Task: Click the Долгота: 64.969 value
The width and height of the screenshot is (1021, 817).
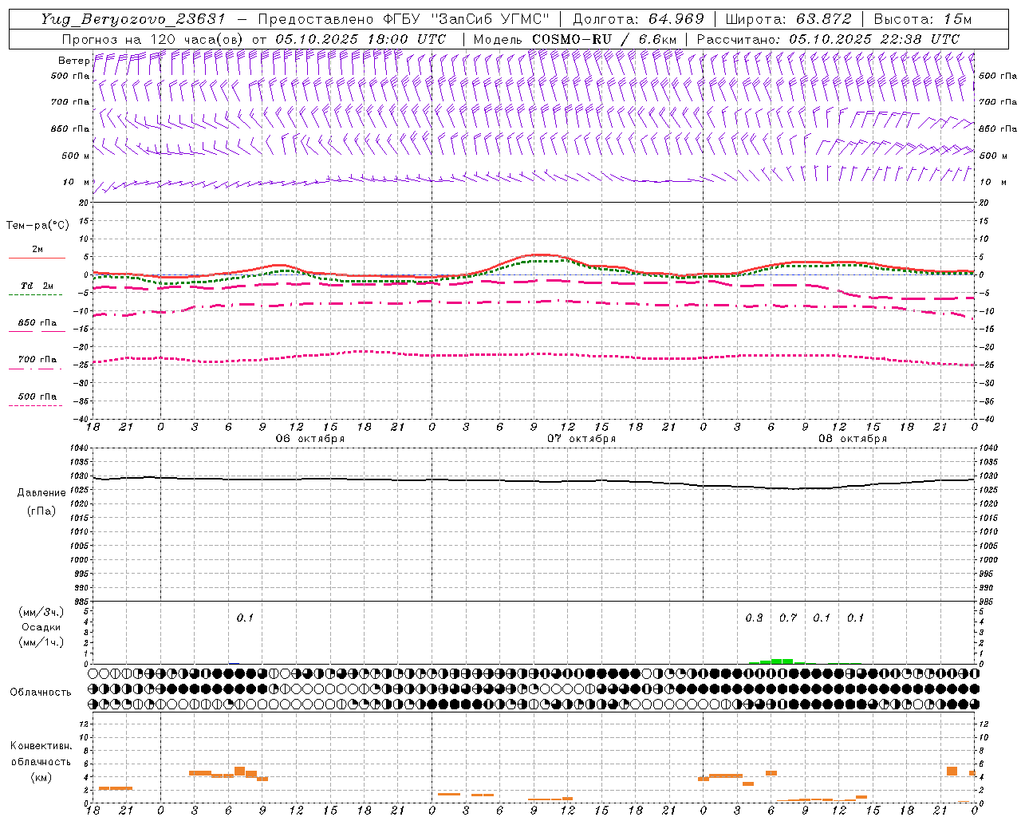Action: click(638, 19)
